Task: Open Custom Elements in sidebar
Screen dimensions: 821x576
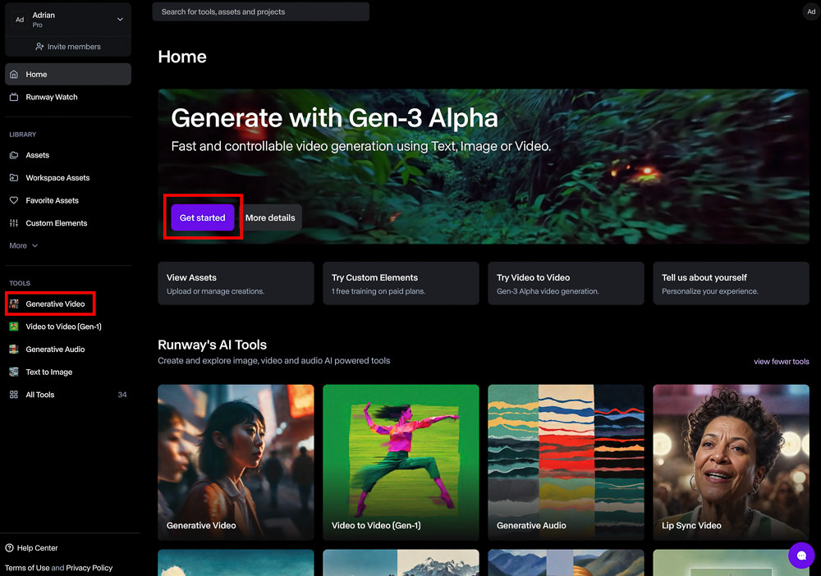Action: pyautogui.click(x=56, y=223)
